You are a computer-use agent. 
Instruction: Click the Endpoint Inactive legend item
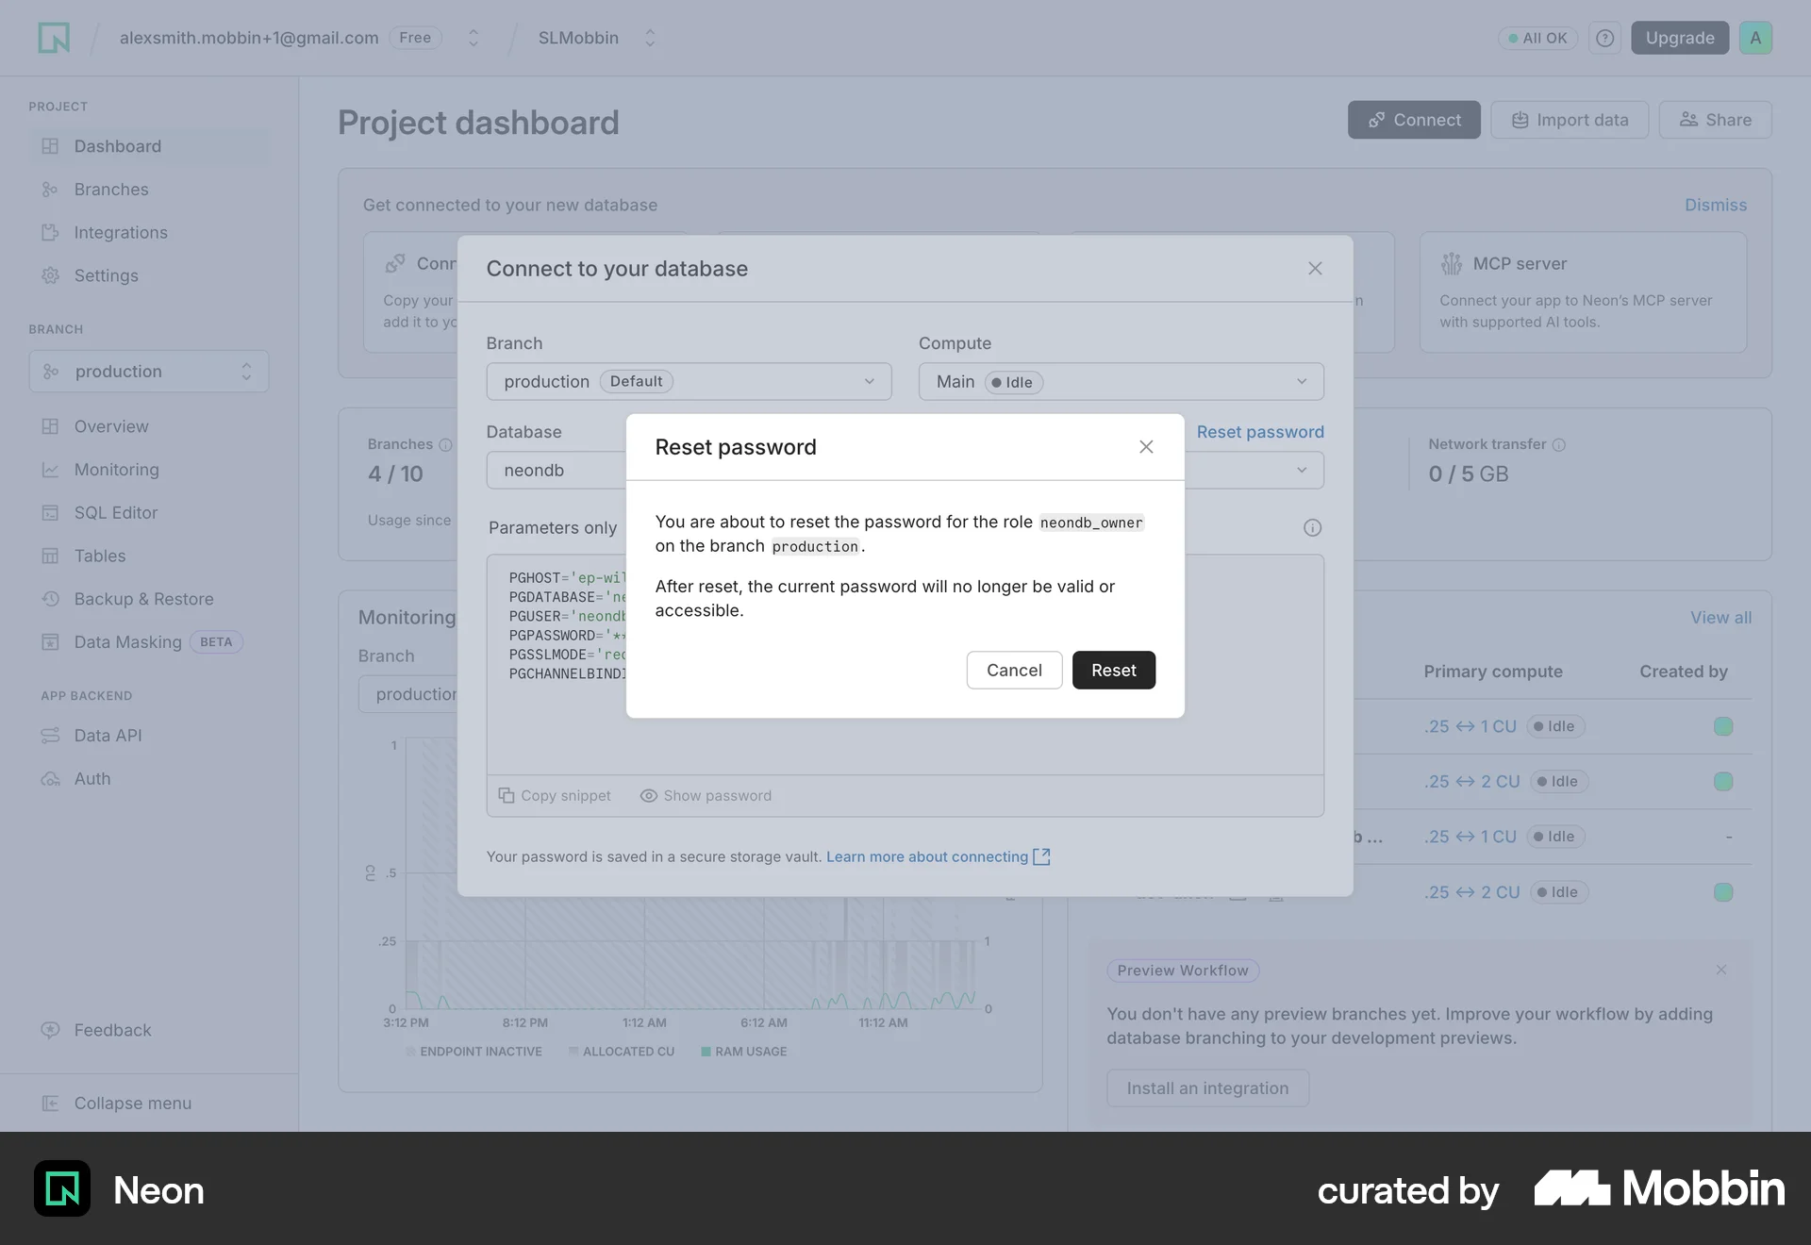tap(474, 1051)
